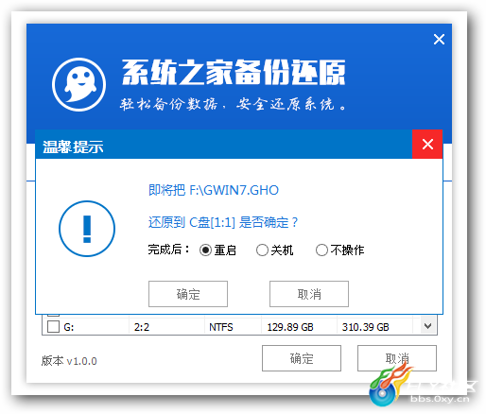Viewport: 486px width, 414px height.
Task: Click the 版本 v1.0.0 version label
Action: (x=69, y=361)
